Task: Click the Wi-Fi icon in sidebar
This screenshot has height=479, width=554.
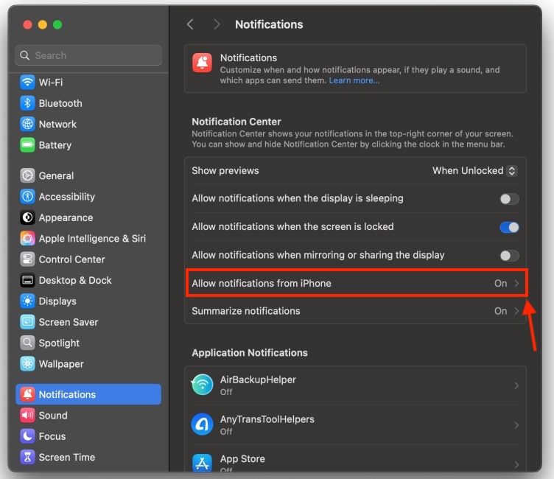Action: [x=27, y=83]
